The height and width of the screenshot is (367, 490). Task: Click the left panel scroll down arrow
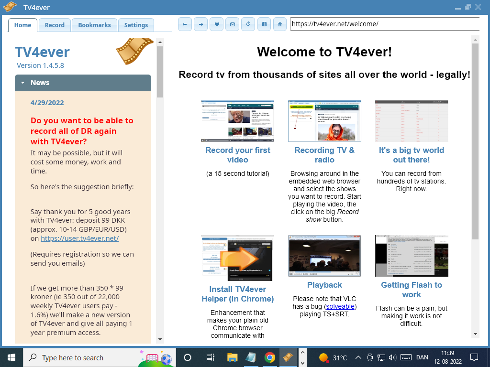[160, 339]
